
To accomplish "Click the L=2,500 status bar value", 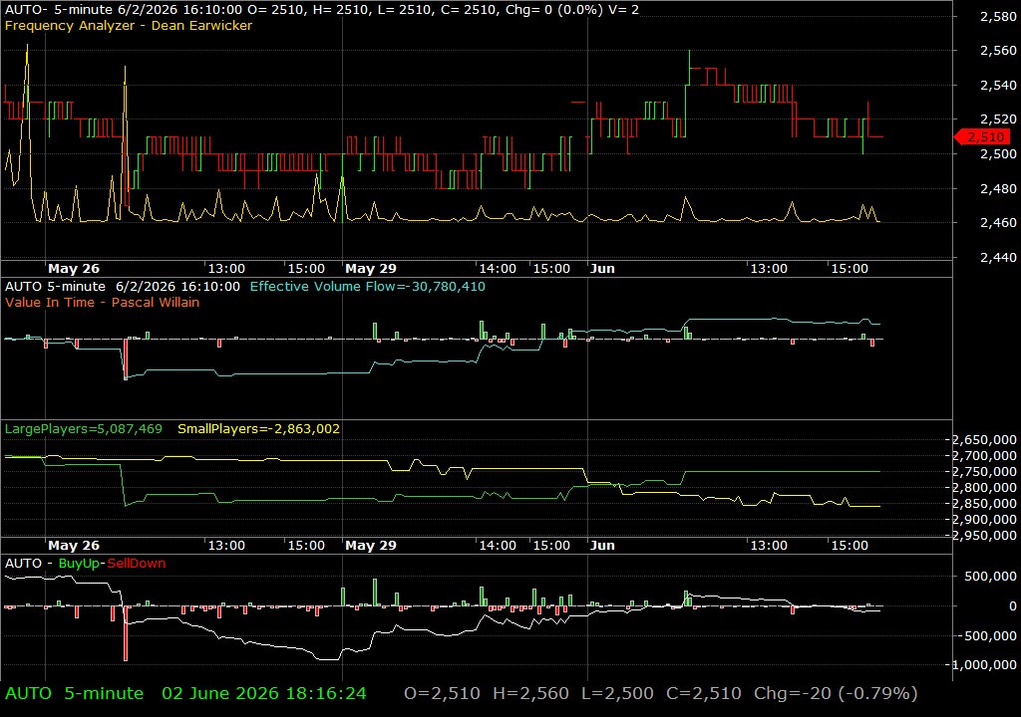I will pyautogui.click(x=617, y=693).
